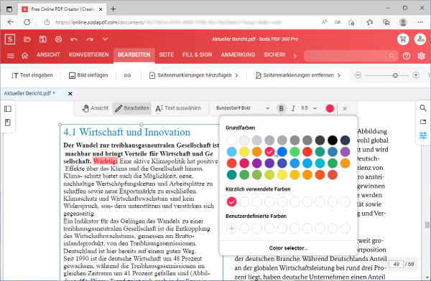Select the checked pink color swatch
431x281 pixels.
click(x=269, y=152)
